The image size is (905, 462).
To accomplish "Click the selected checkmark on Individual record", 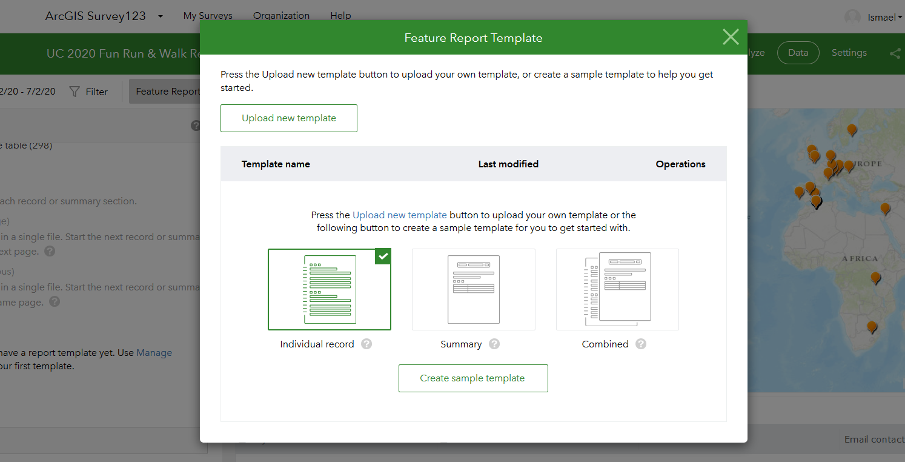I will 383,256.
